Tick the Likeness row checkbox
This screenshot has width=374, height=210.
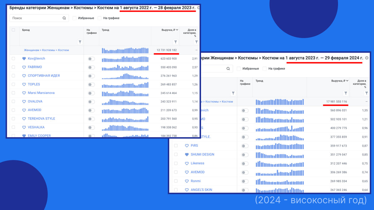[176, 163]
